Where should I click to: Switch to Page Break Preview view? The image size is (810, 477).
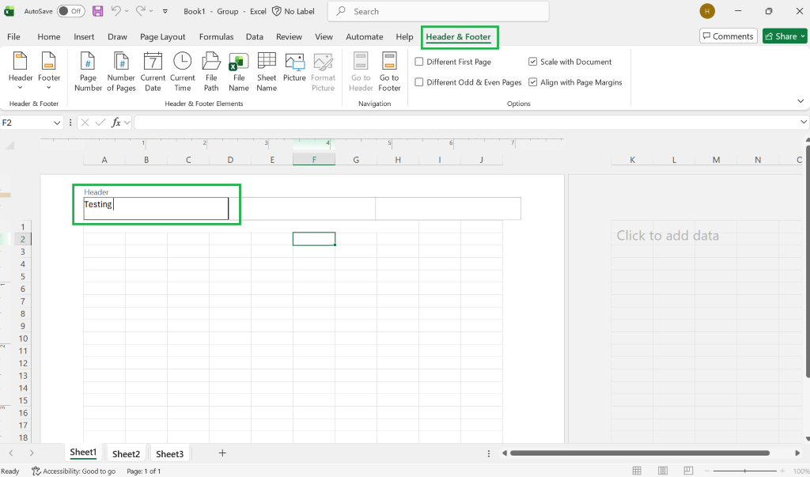pos(688,471)
